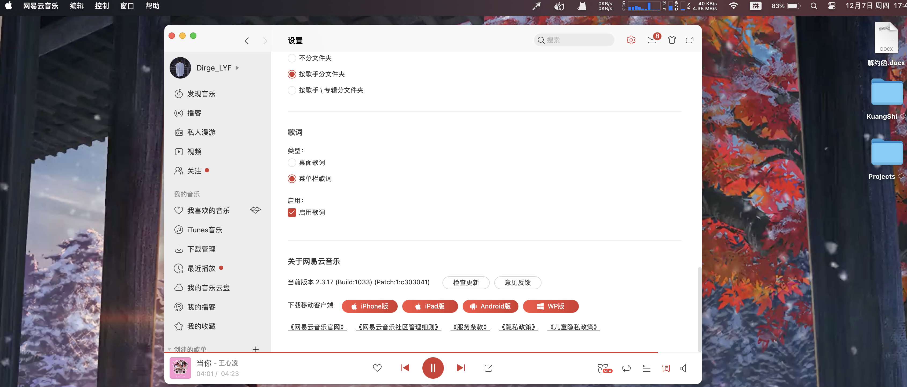Share the current song

488,368
